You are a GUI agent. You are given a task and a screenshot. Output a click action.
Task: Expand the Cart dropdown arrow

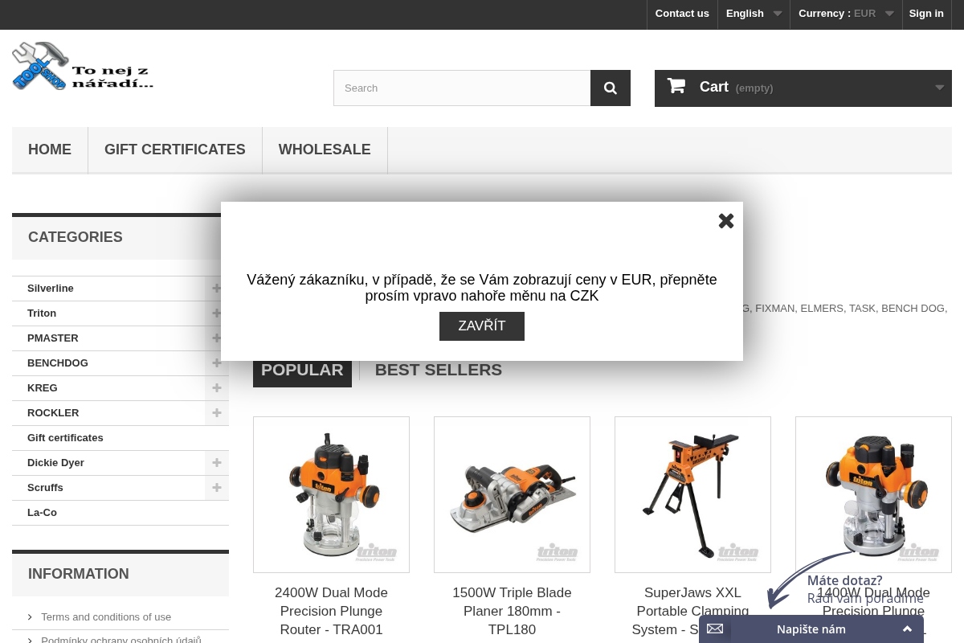pyautogui.click(x=939, y=88)
